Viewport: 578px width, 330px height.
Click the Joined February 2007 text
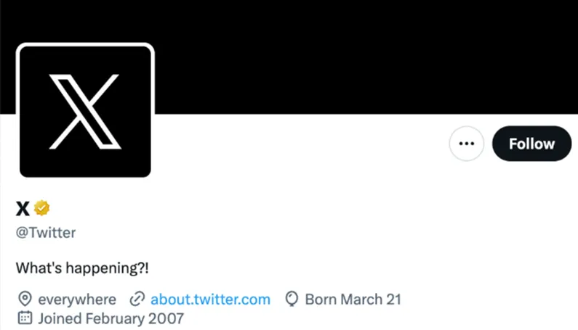(x=111, y=318)
